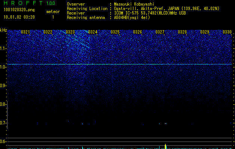Click the Receiver field label

[x=76, y=13]
